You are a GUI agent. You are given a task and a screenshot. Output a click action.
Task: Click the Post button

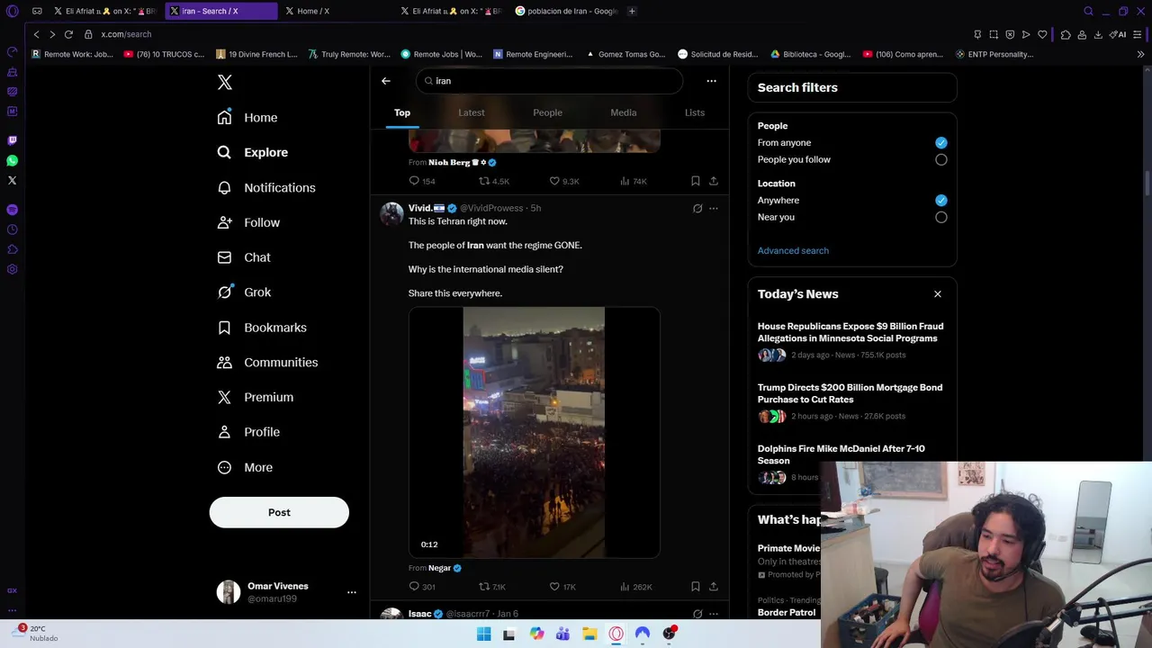[x=279, y=512]
